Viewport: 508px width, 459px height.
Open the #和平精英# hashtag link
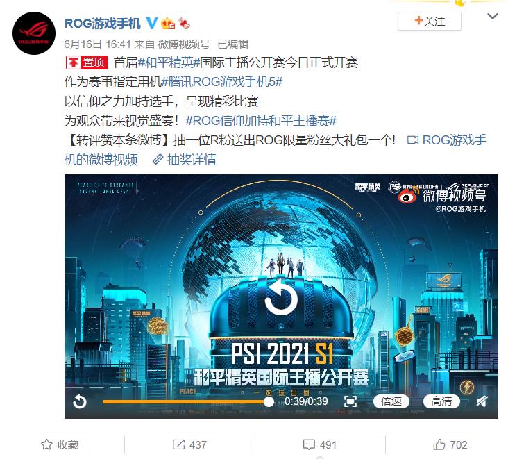[x=169, y=62]
